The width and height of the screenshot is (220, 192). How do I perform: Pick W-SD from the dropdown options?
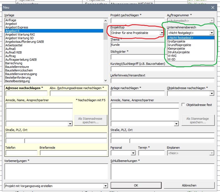click(x=172, y=59)
